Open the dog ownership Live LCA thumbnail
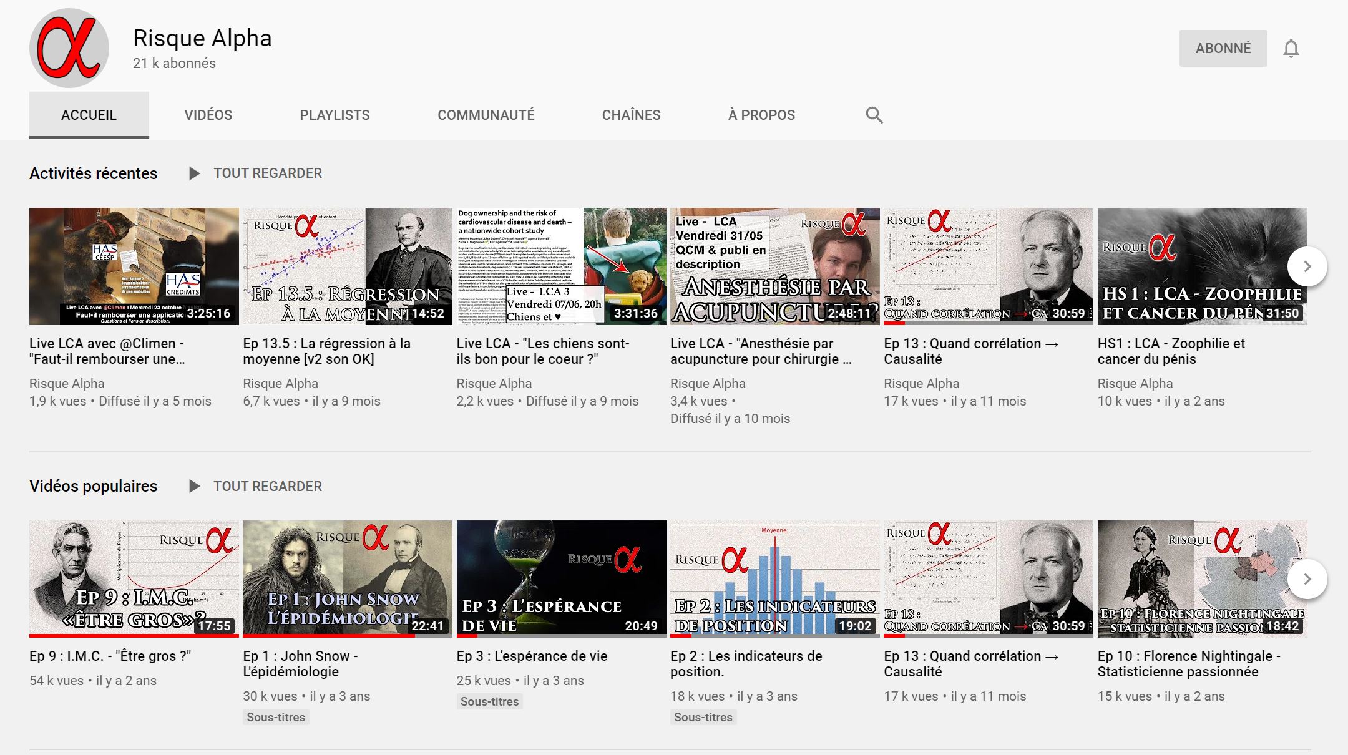This screenshot has height=755, width=1348. 562,266
